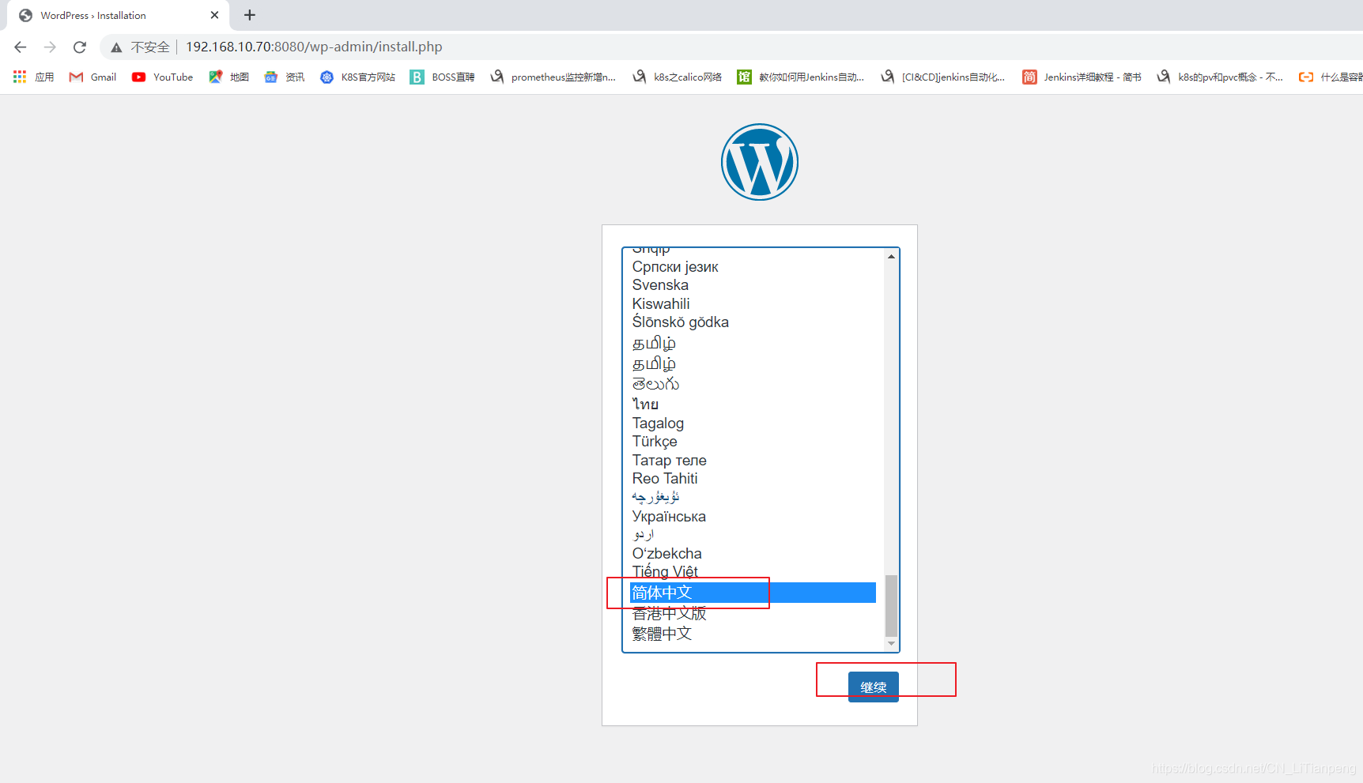Click the browser back arrow
This screenshot has width=1363, height=783.
coord(21,47)
